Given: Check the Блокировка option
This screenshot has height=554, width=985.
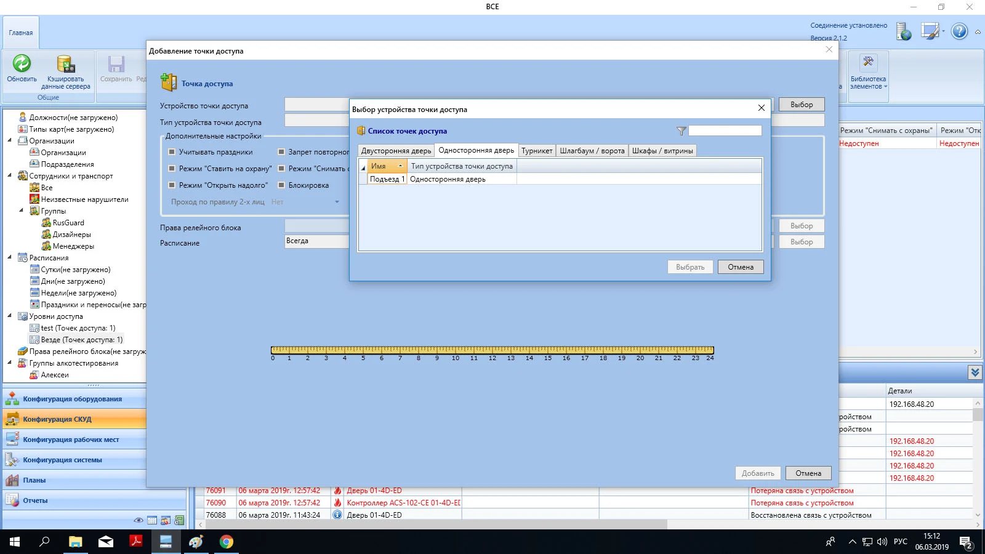Looking at the screenshot, I should pos(281,185).
